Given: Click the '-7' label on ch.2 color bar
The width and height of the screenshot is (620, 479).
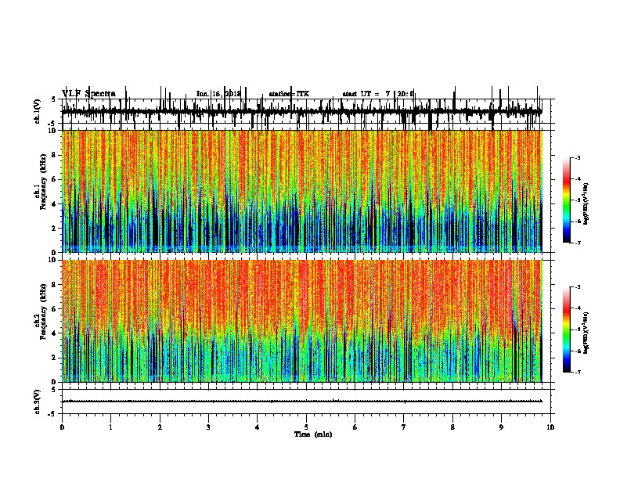Looking at the screenshot, I should 578,372.
